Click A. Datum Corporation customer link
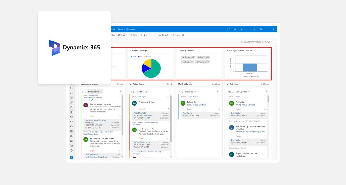The width and height of the screenshot is (346, 185). [143, 115]
